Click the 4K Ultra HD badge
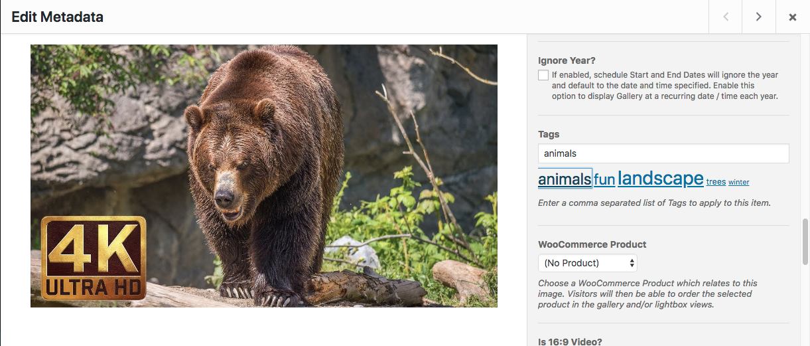The image size is (810, 346). point(94,258)
